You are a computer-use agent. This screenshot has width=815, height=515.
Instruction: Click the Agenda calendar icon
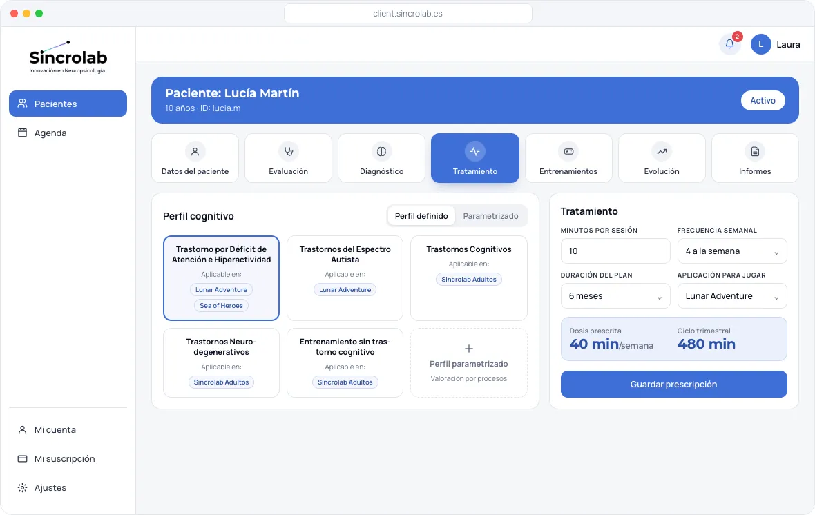(22, 133)
